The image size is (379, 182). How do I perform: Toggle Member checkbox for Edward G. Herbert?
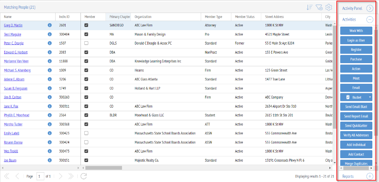coord(86,52)
